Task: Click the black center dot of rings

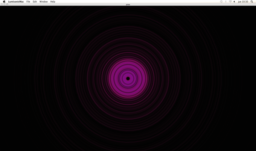Action: tap(128, 79)
